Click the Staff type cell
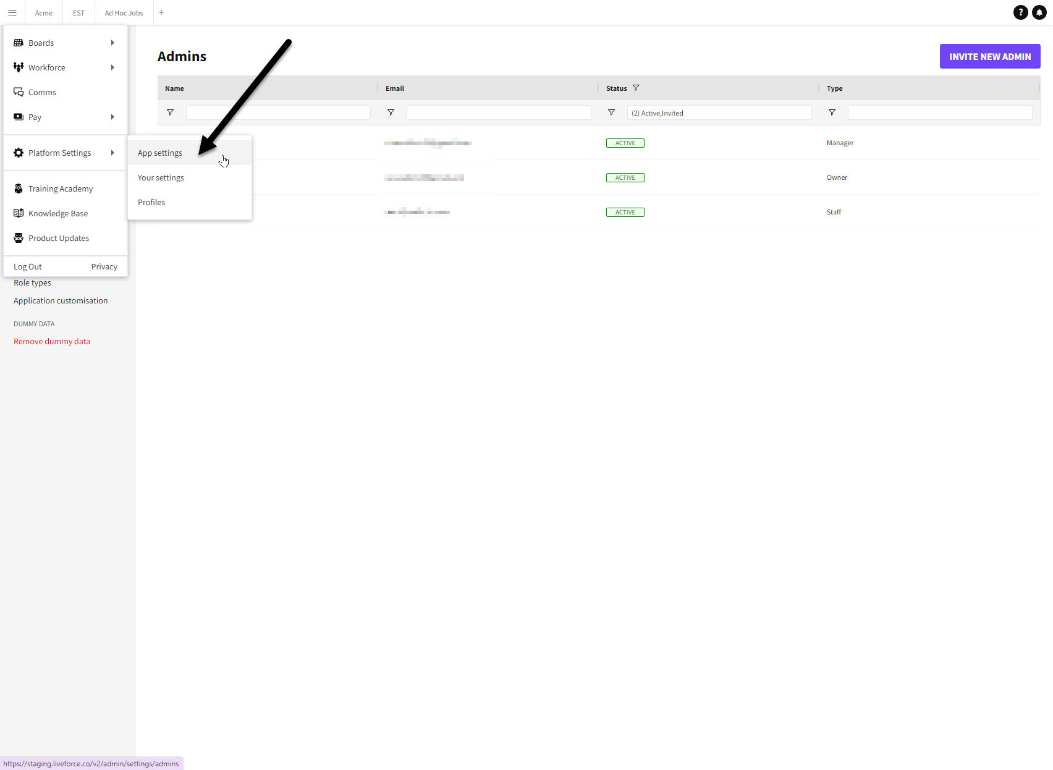1053x770 pixels. coord(834,212)
